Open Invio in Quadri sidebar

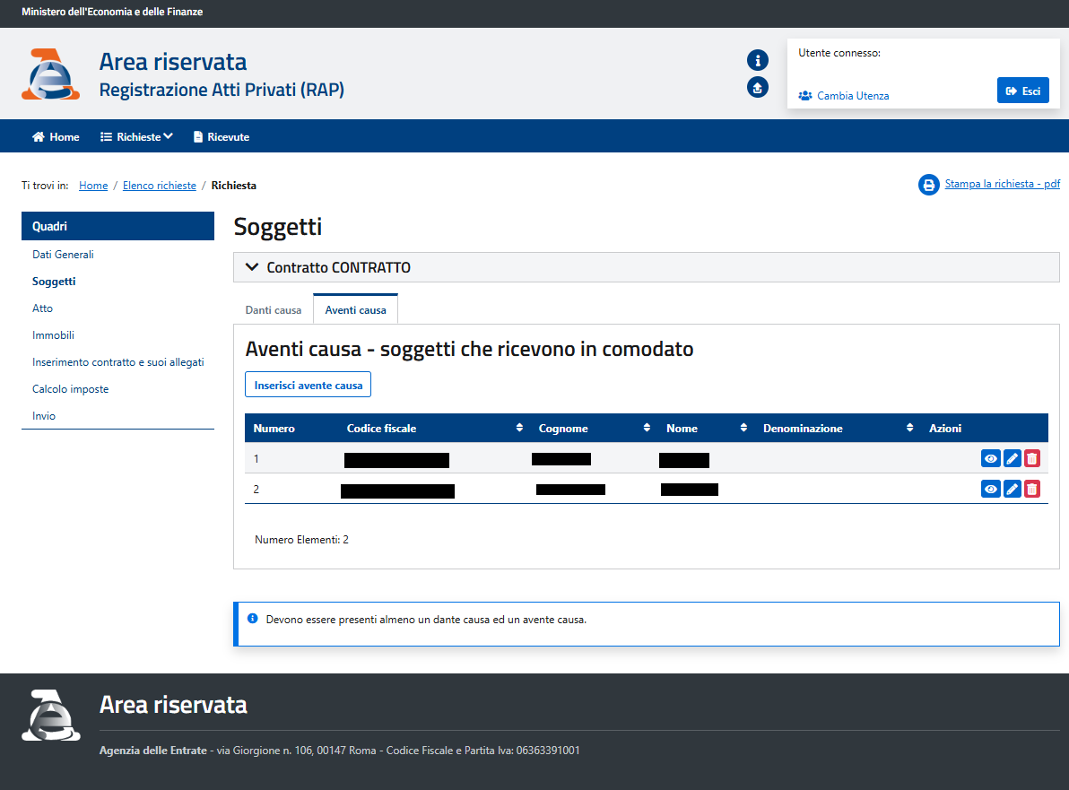(44, 416)
